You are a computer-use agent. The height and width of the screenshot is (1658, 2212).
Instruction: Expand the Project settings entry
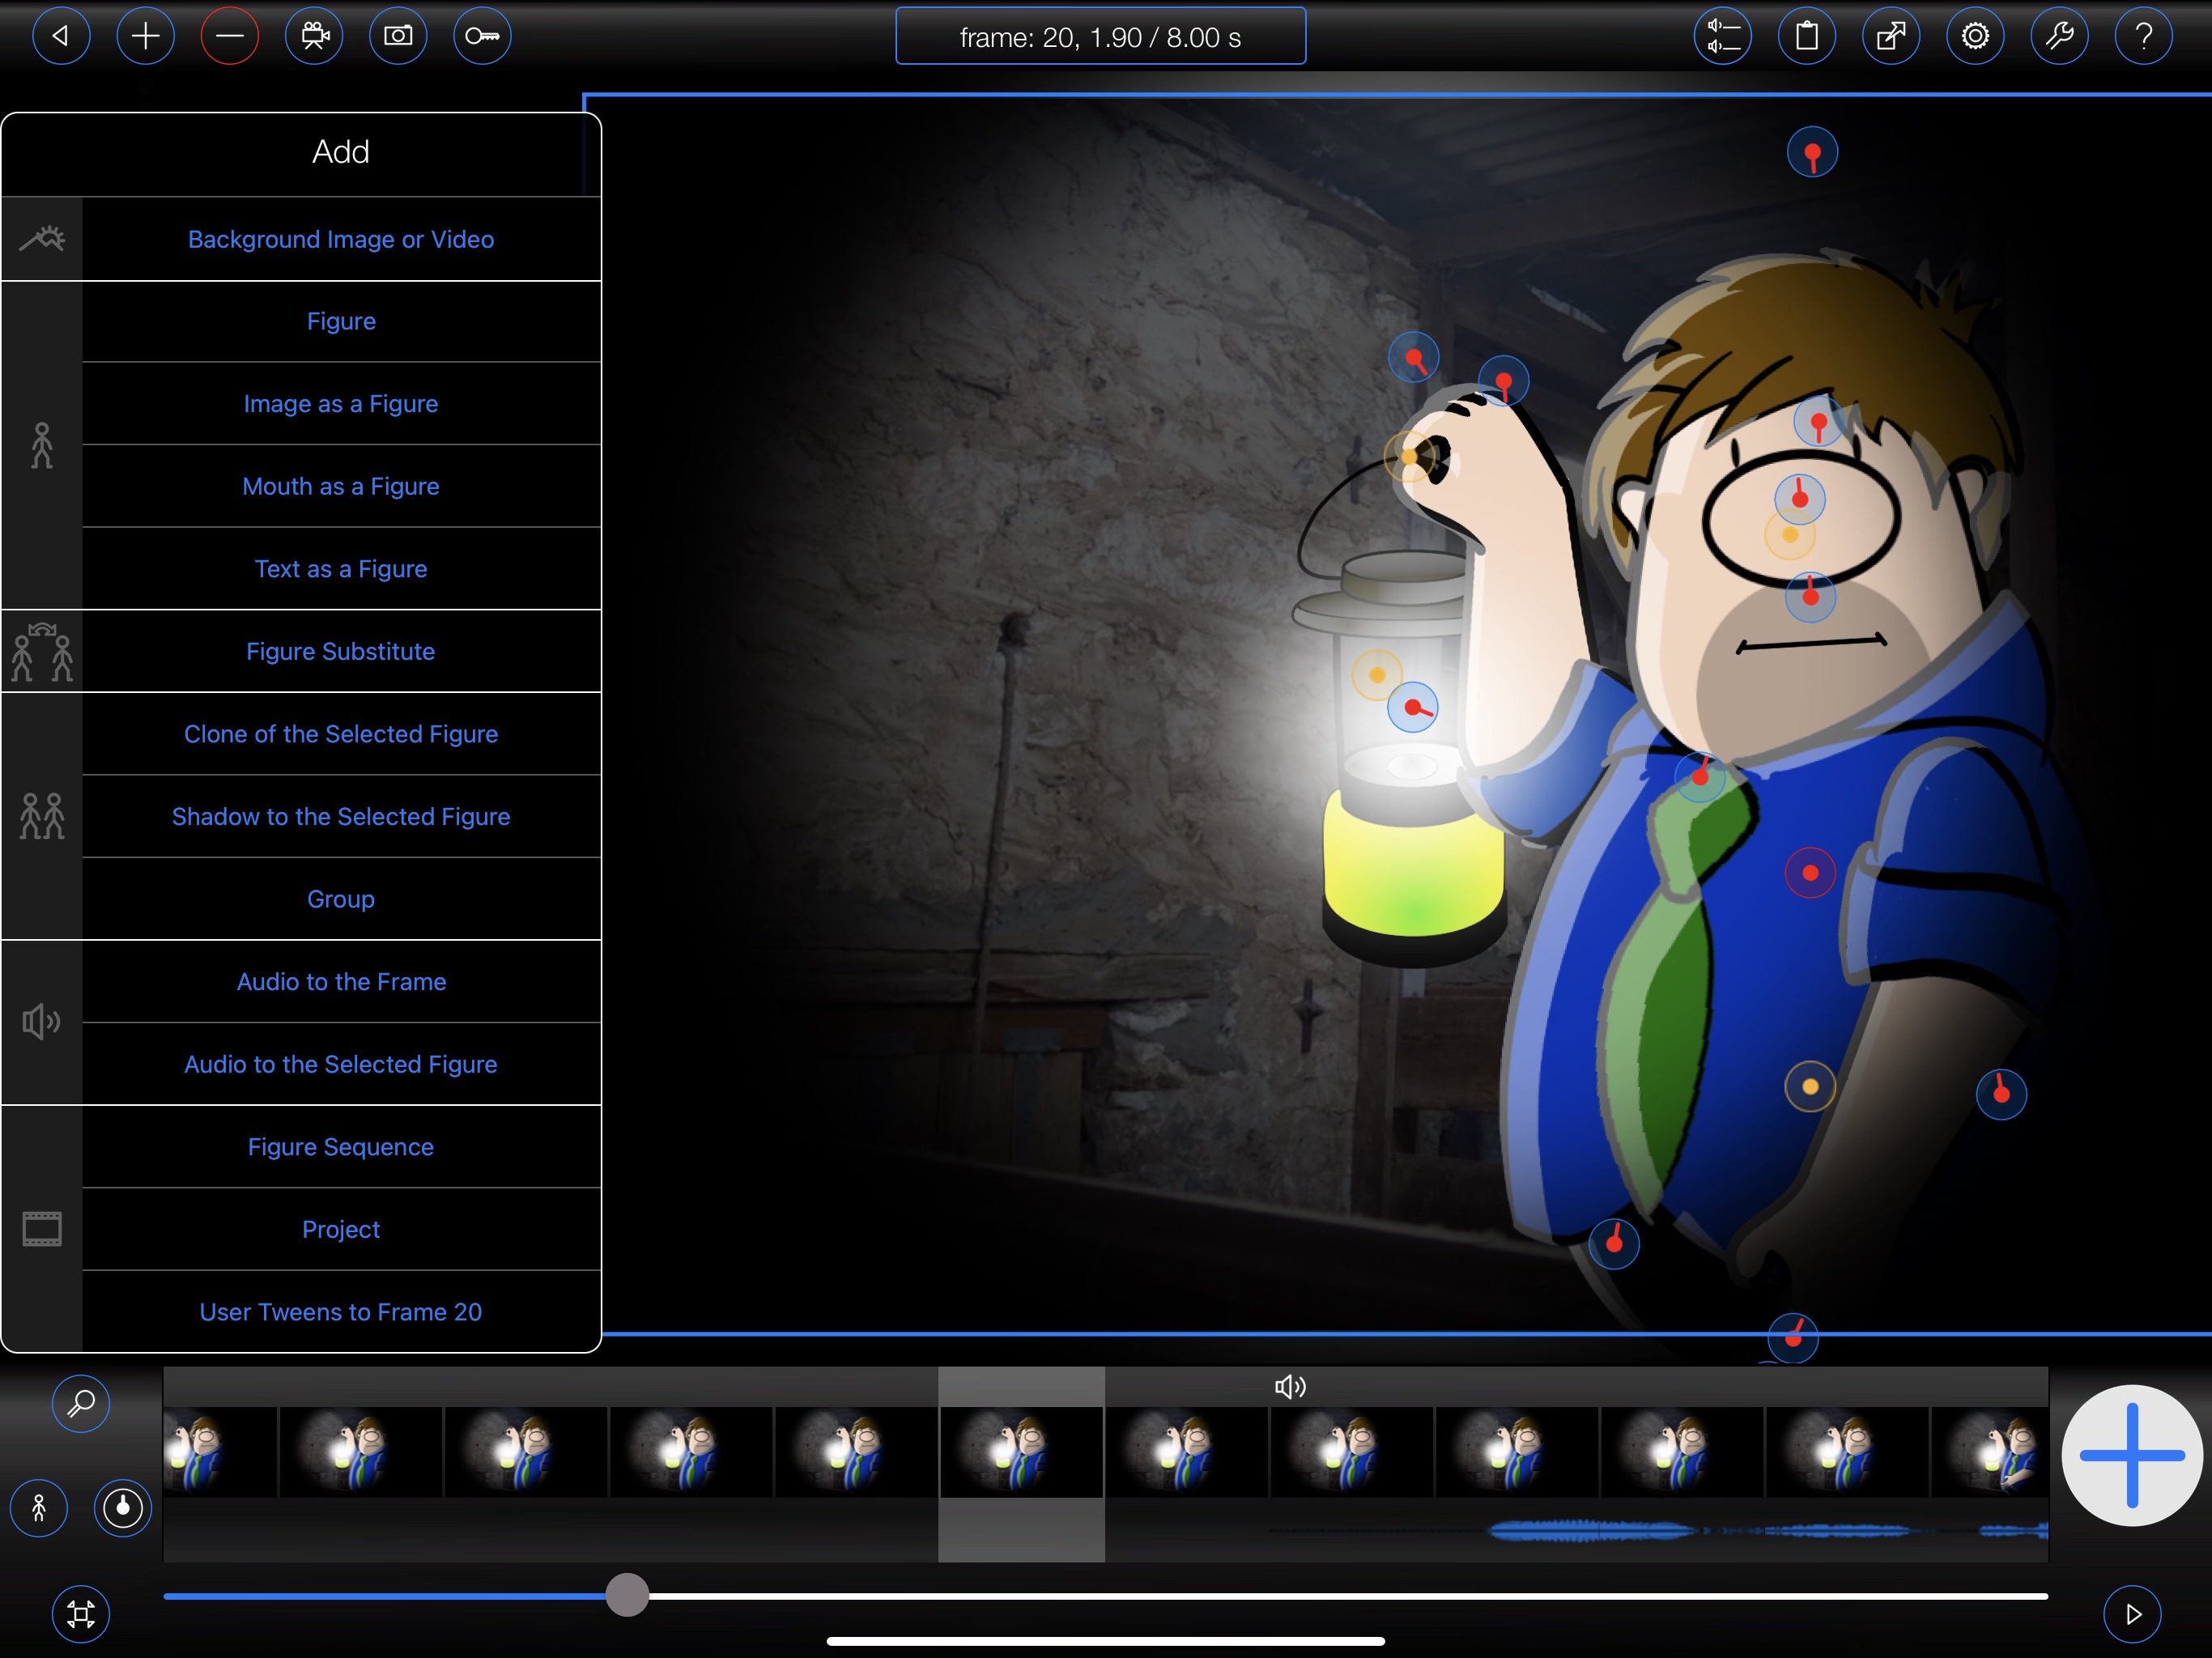(342, 1228)
